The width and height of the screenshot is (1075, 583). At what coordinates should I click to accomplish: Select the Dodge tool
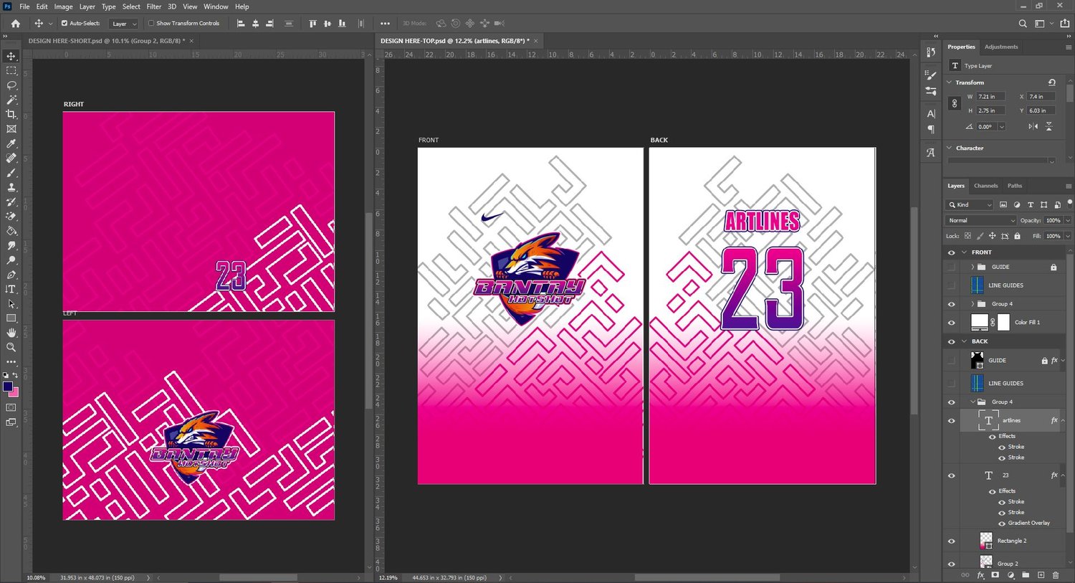(11, 260)
